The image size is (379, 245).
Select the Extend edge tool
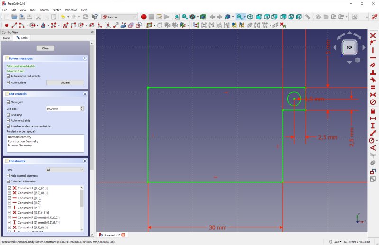116,25
